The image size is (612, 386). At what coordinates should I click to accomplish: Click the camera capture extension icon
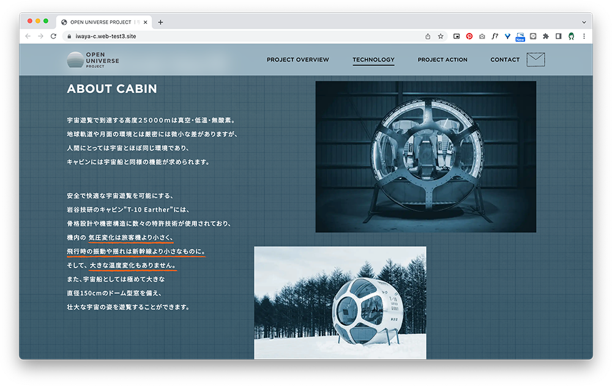tap(482, 36)
